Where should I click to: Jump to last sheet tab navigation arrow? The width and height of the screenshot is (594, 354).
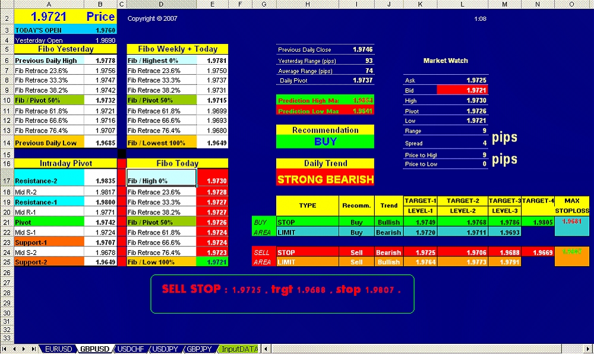(34, 349)
